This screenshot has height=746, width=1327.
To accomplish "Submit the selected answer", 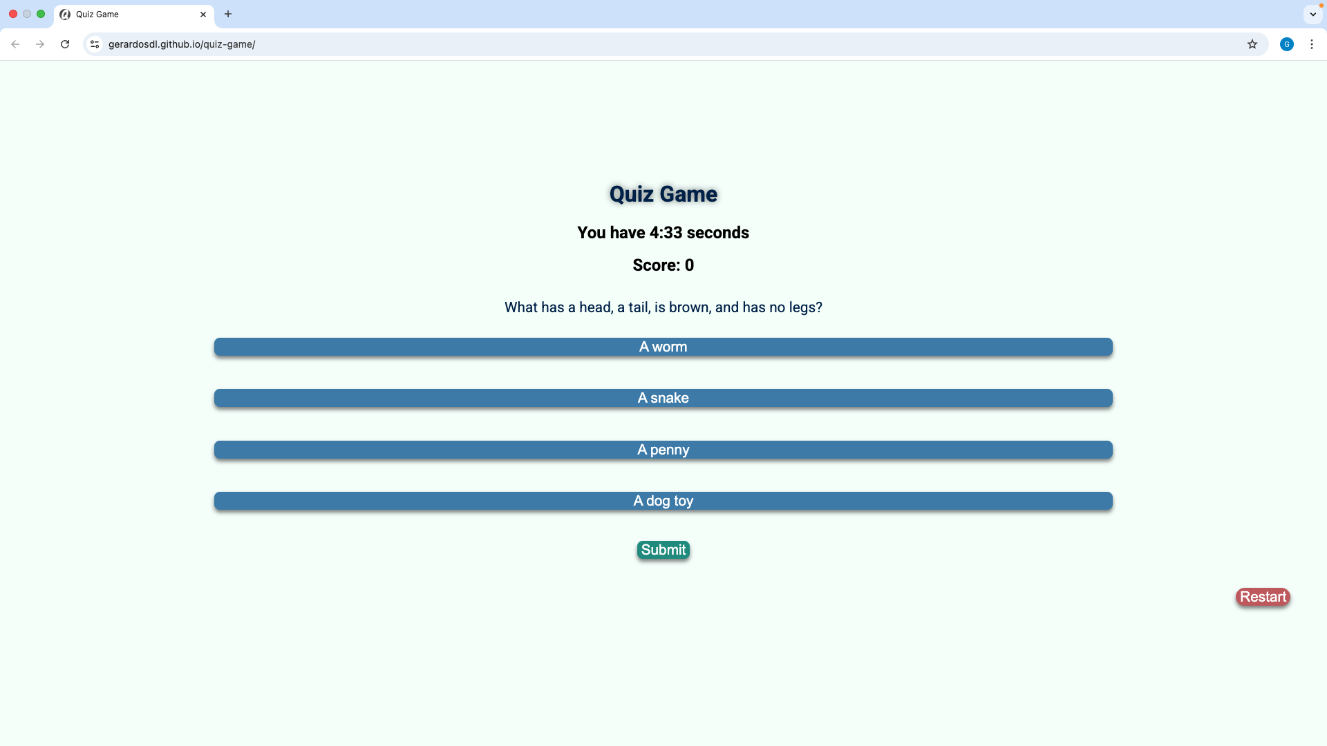I will 663,550.
